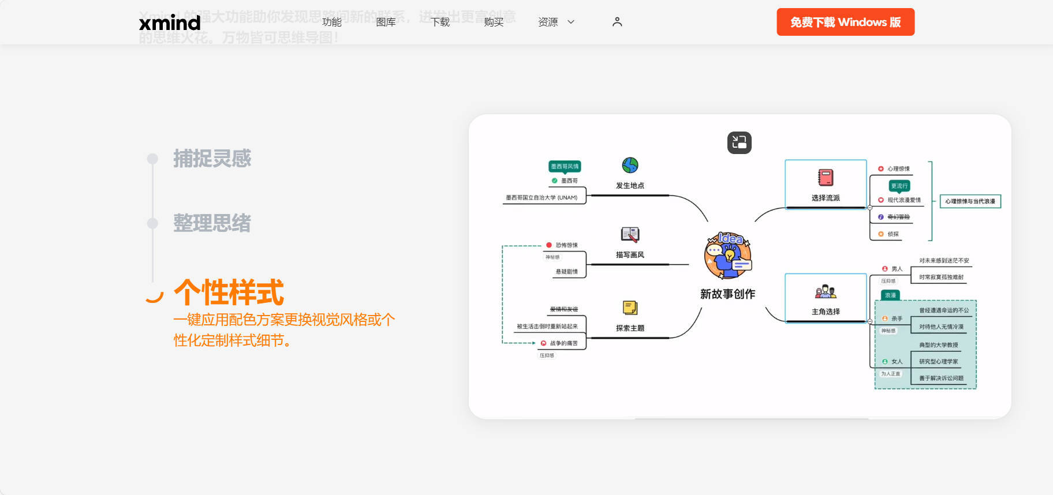This screenshot has height=495, width=1053.
Task: Click the 爱情和友谊 node
Action: click(564, 310)
